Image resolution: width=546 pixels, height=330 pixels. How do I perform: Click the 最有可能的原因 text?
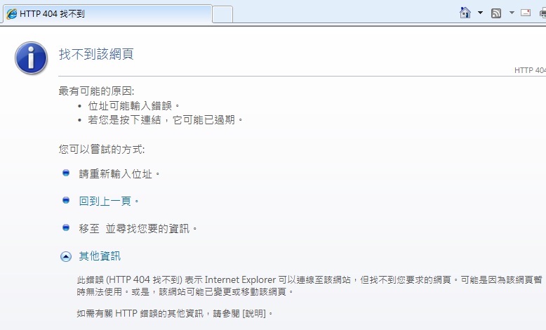96,91
